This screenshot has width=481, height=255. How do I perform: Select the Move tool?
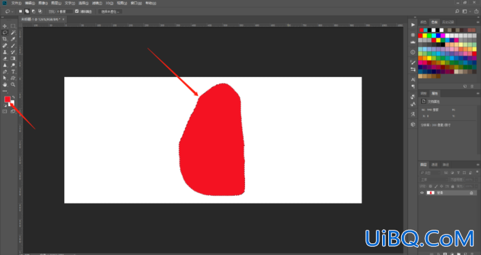pos(5,26)
